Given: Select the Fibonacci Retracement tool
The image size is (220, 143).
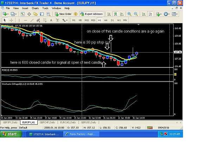Looking at the screenshot, I should tap(45, 20).
